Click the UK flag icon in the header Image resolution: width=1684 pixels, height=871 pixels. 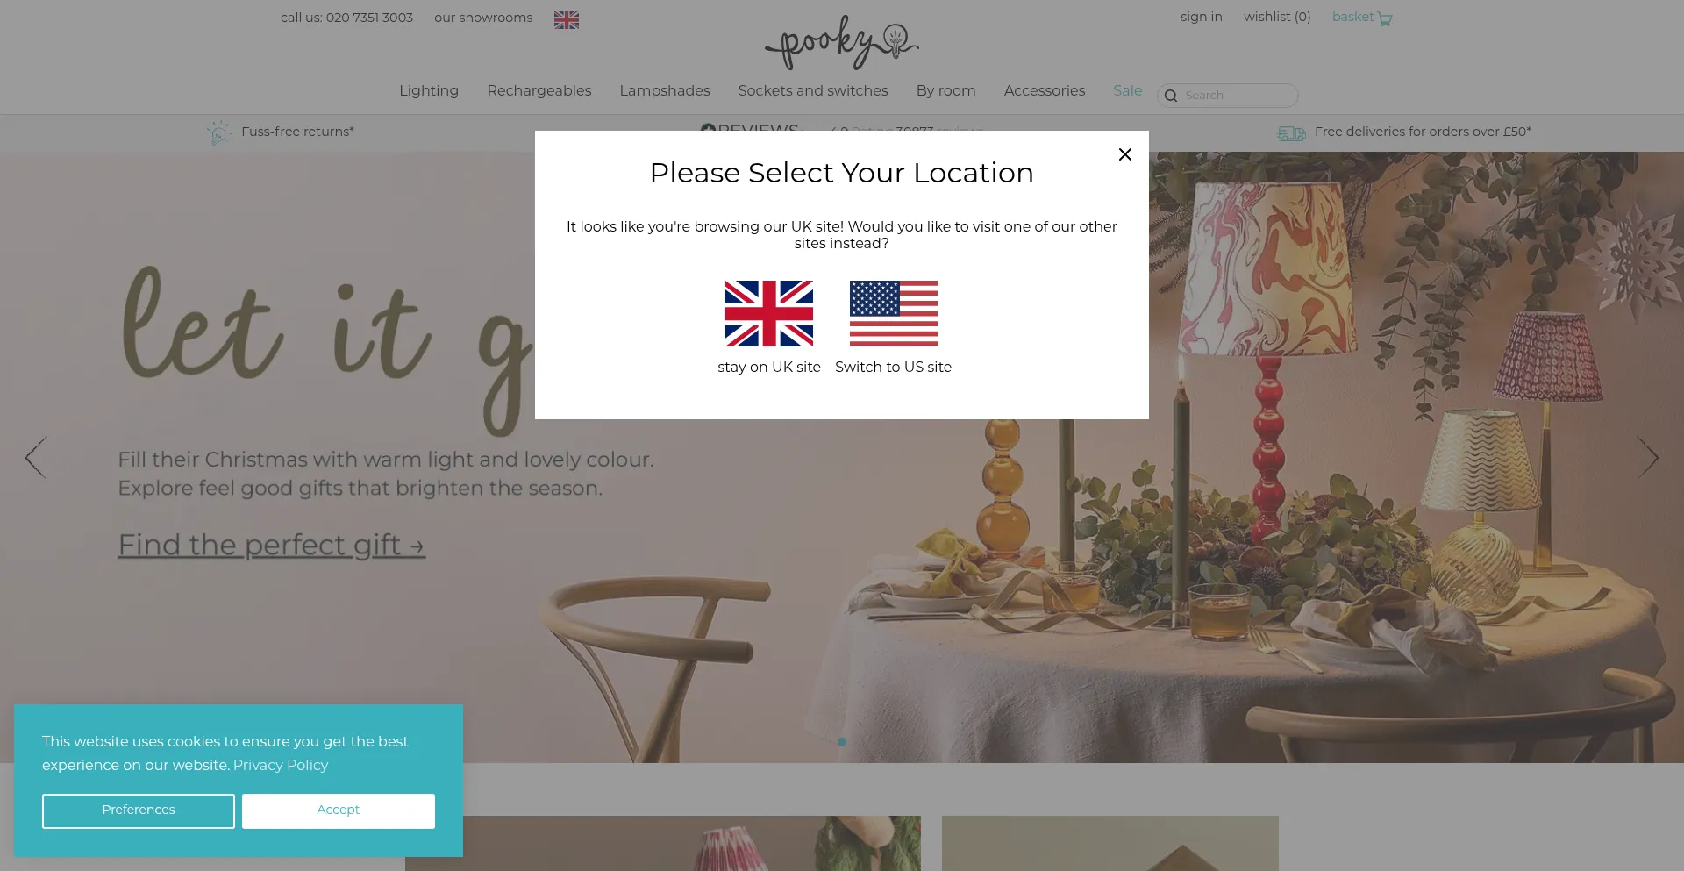point(567,19)
